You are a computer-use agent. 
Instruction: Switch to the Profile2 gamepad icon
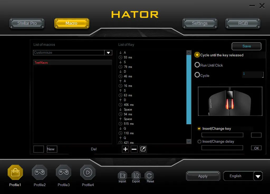[x=40, y=172]
